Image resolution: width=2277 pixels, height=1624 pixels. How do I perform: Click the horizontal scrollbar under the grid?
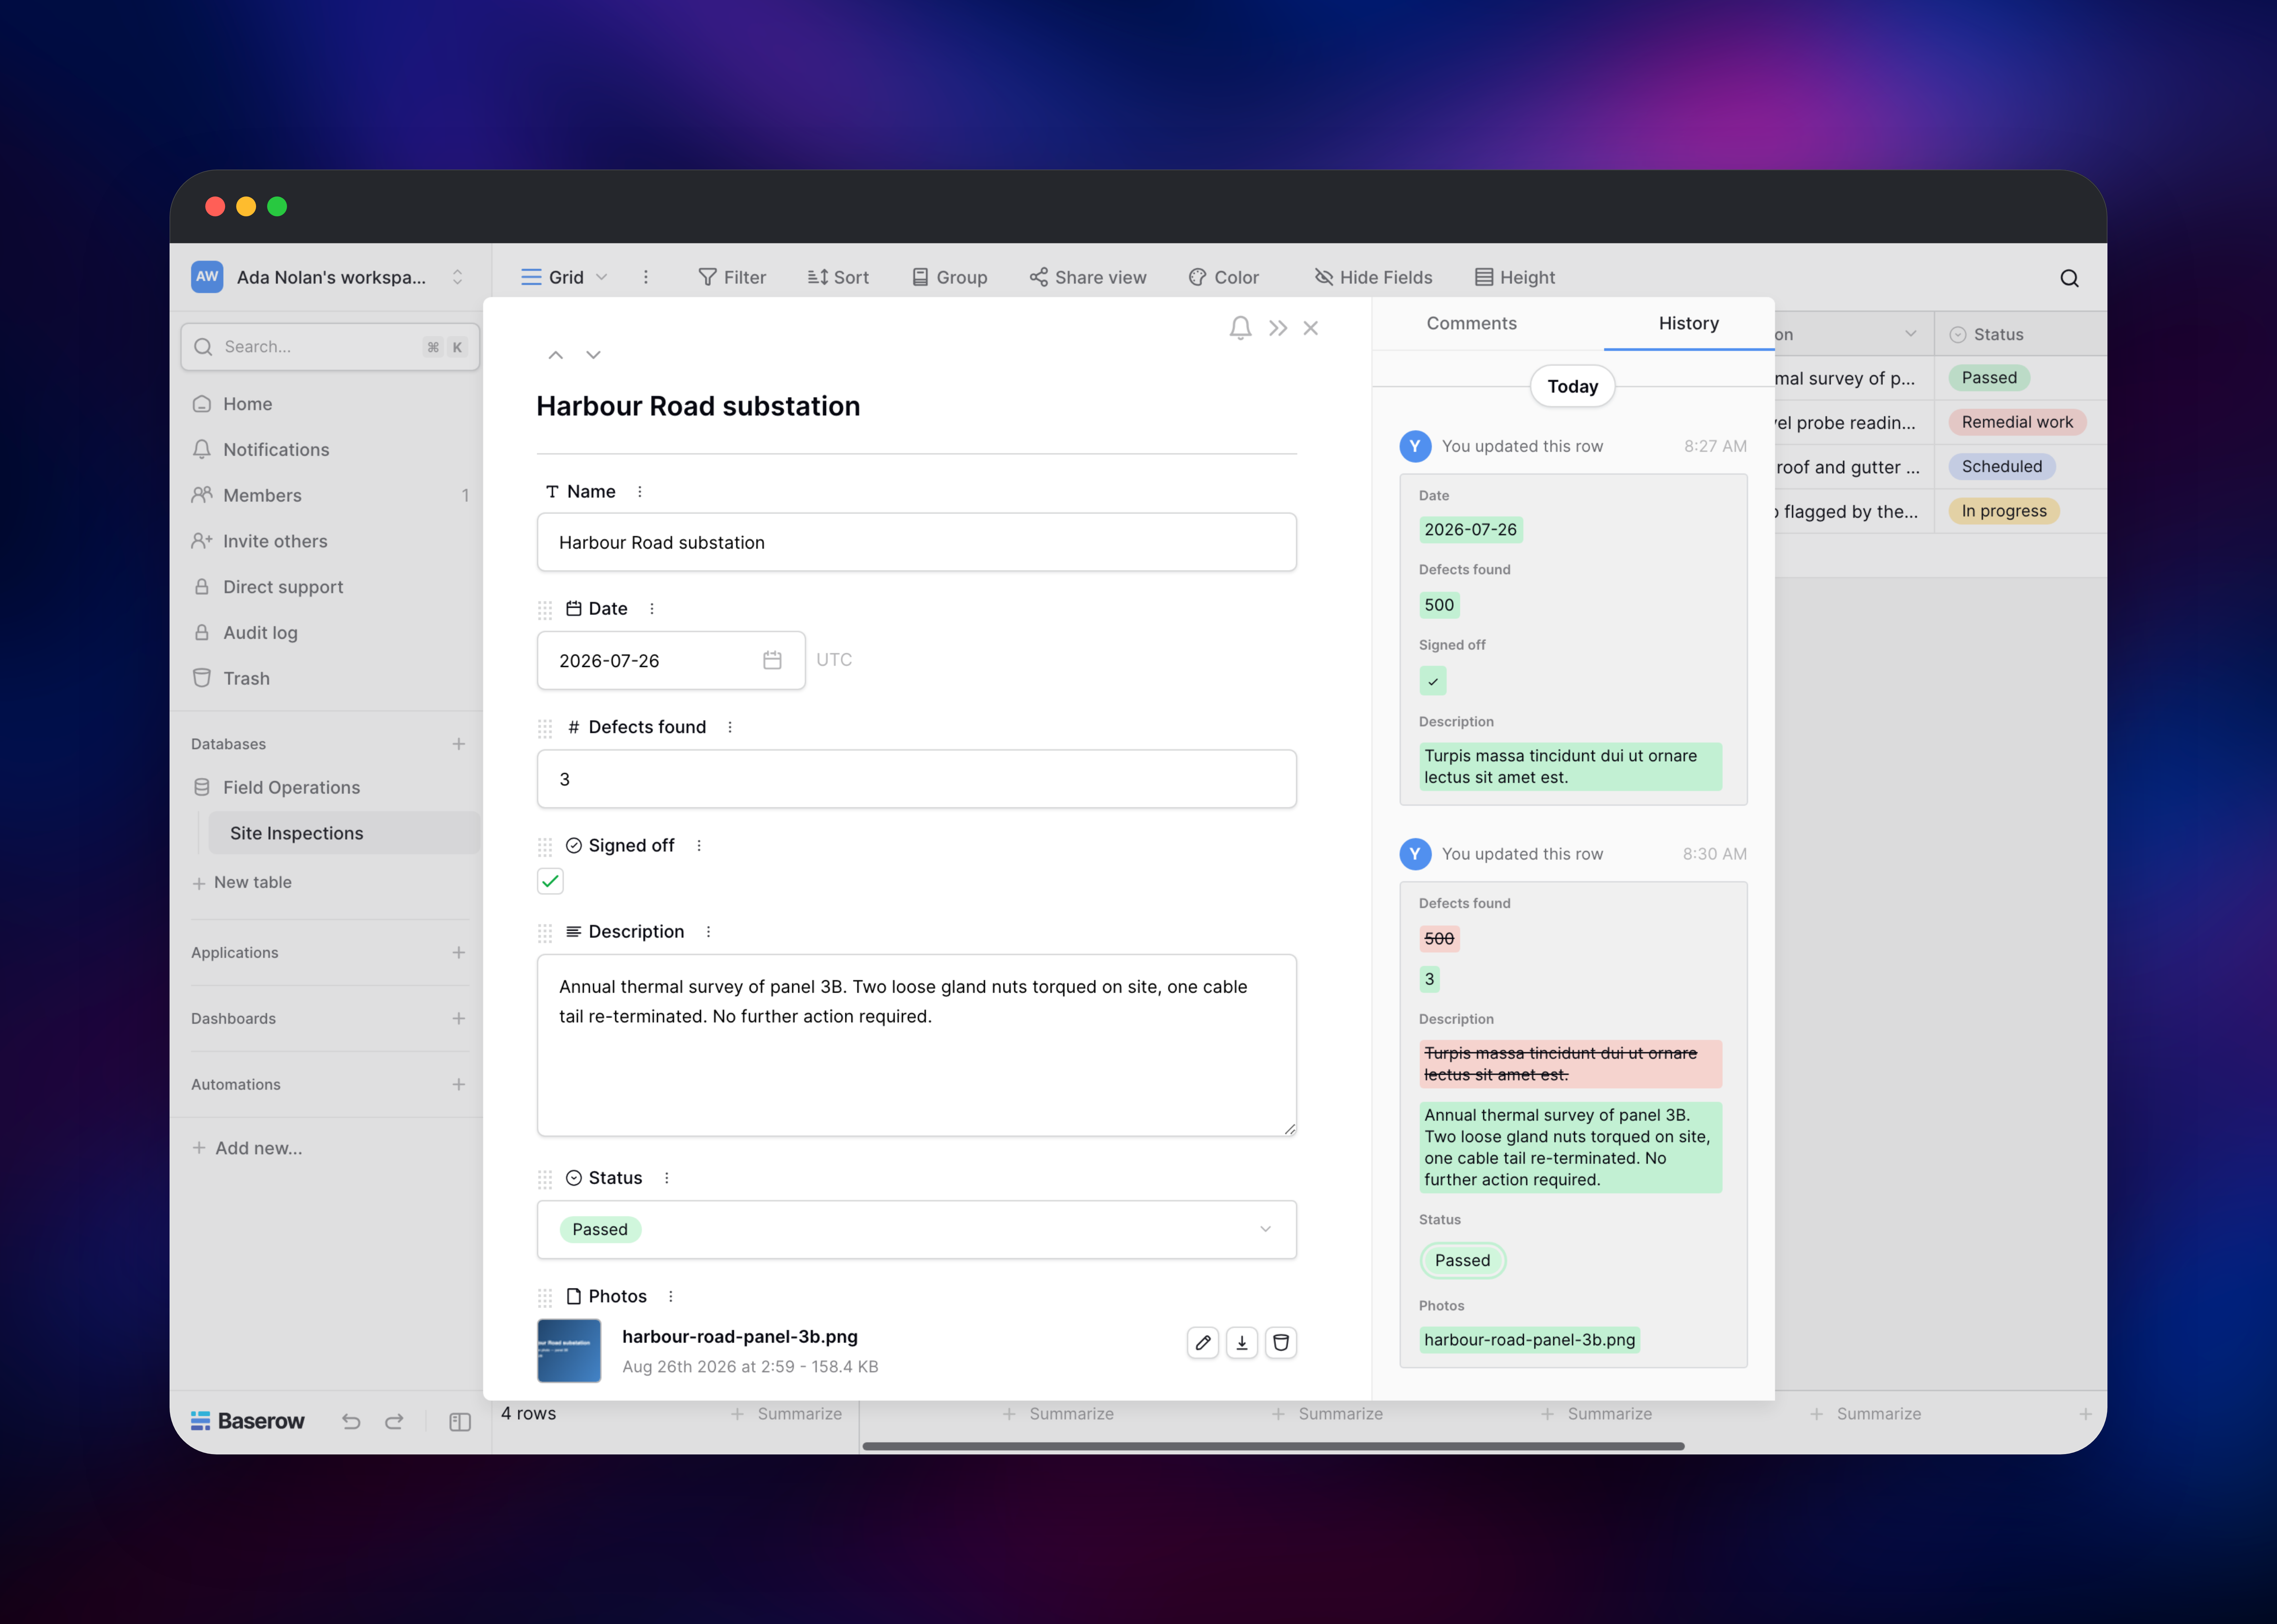tap(1273, 1446)
